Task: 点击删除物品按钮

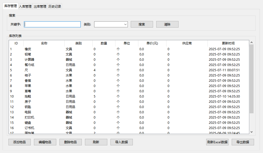Action: (x=70, y=142)
